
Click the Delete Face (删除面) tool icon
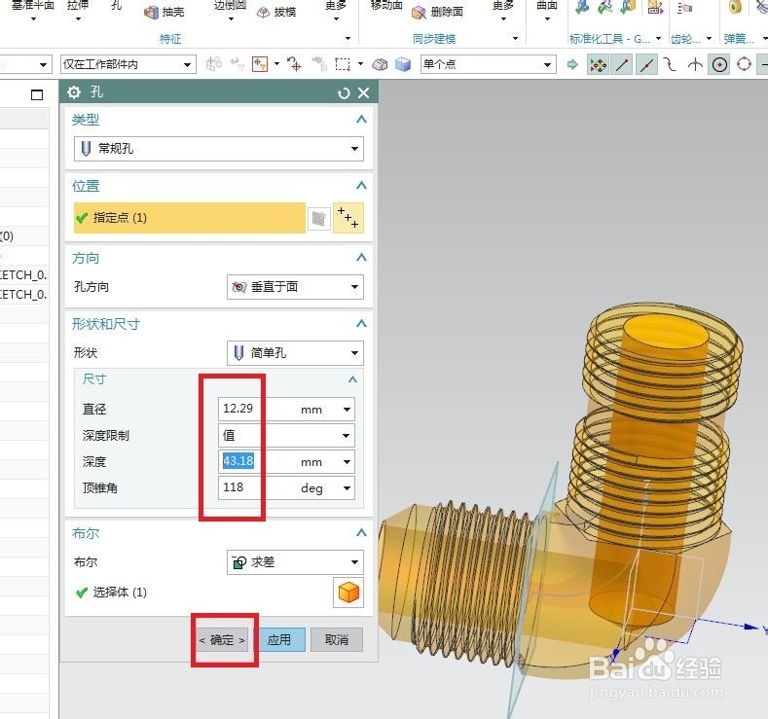pos(420,13)
